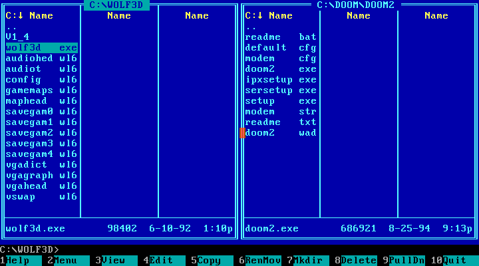Select vgadict wl6 file
The width and height of the screenshot is (479, 266).
coord(41,165)
